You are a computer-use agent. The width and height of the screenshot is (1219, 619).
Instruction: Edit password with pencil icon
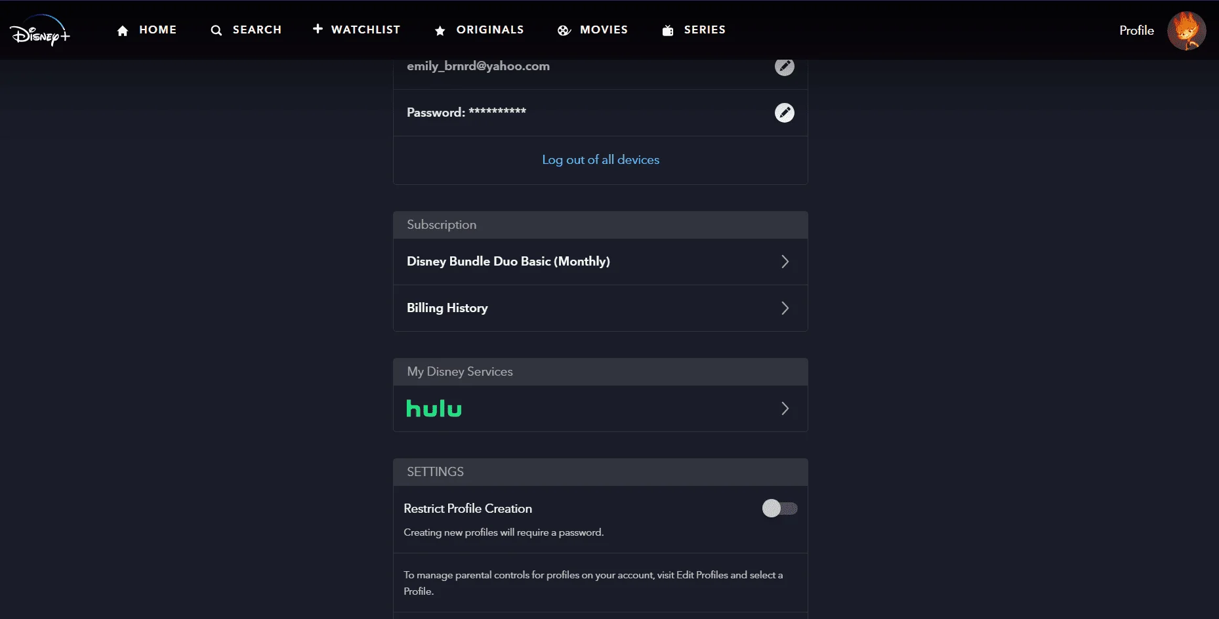click(x=785, y=113)
